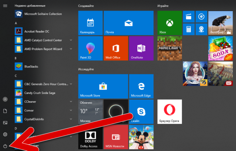Open Settings gear in sidebar
Viewport: 236px width, 151px height.
tap(5, 134)
